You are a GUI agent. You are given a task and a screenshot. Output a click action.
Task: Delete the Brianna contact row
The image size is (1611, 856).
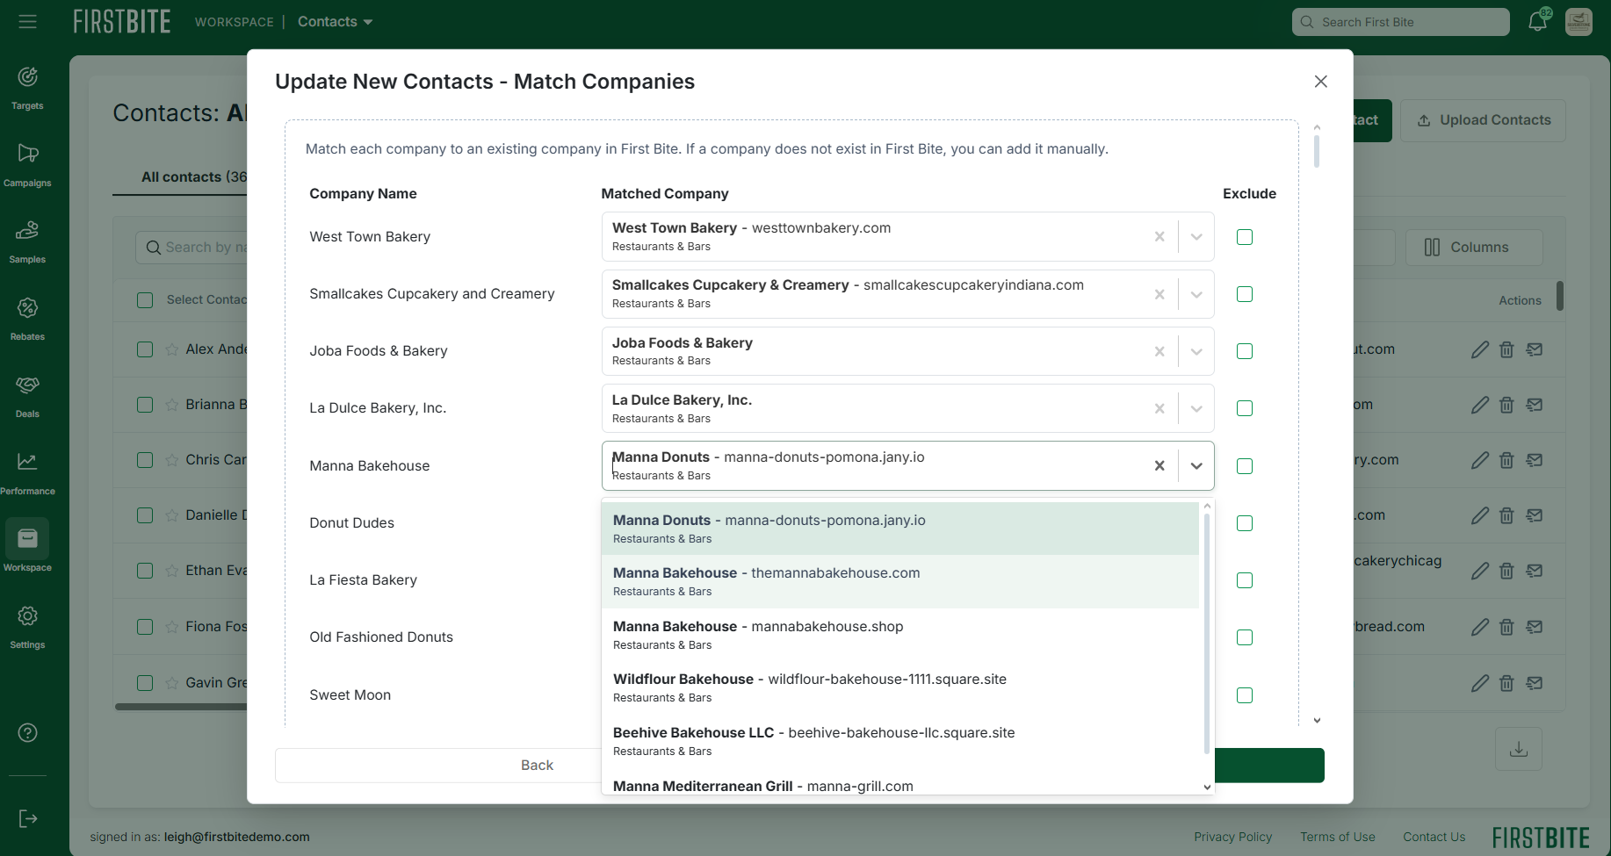tap(1506, 405)
